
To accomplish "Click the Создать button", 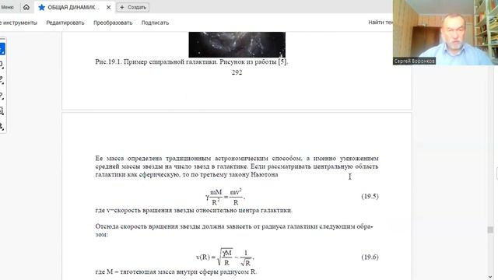I will click(x=133, y=7).
